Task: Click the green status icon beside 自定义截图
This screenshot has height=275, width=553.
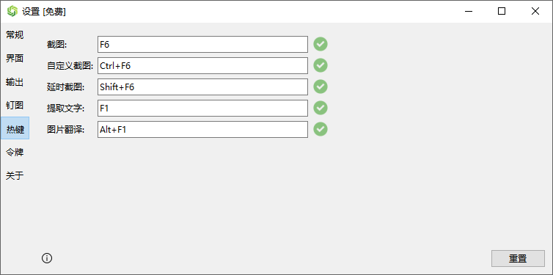Action: tap(321, 65)
